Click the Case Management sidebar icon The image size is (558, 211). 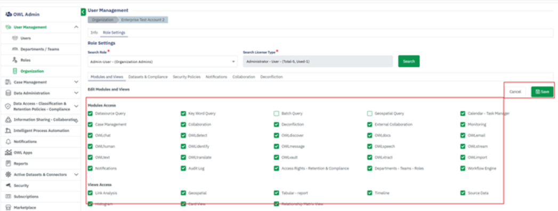[9, 82]
